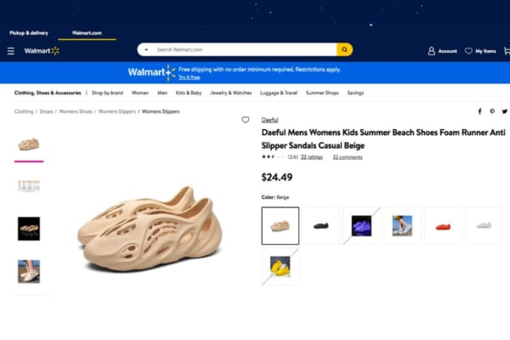The width and height of the screenshot is (510, 340).
Task: Expand the search department dropdown arrow
Action: [x=146, y=50]
